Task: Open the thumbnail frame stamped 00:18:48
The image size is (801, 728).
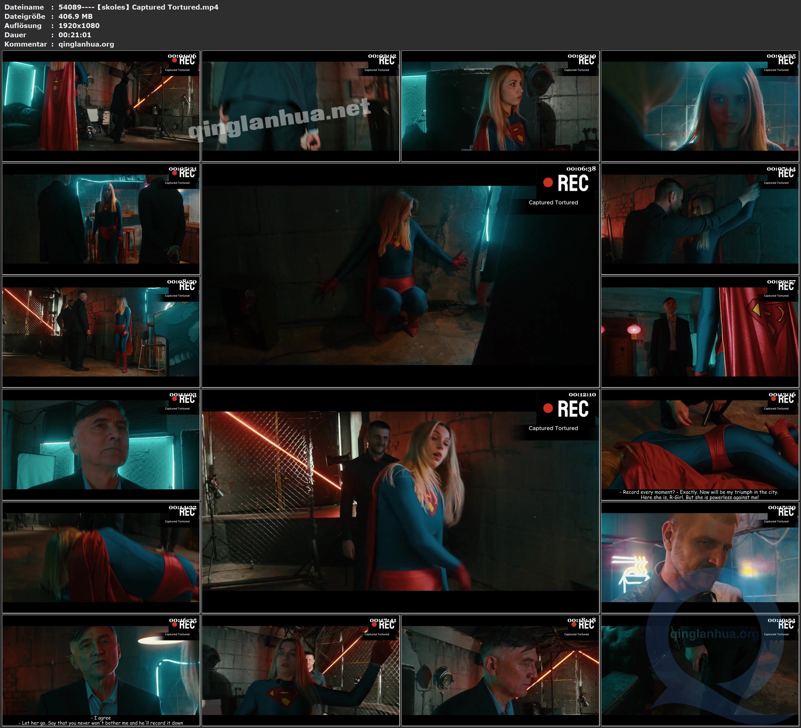Action: click(500, 670)
